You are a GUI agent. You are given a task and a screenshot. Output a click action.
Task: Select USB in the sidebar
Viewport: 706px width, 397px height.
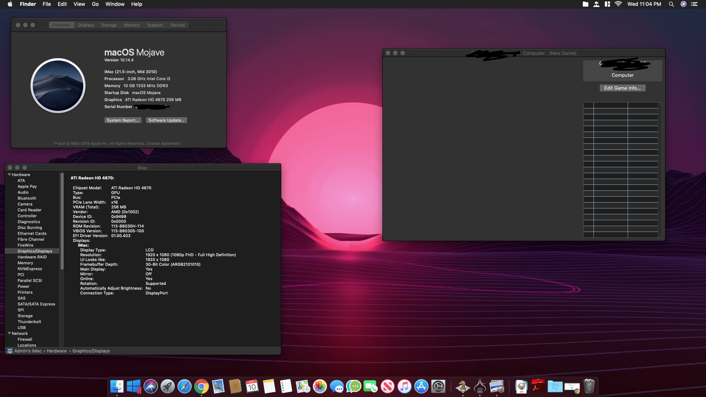22,328
